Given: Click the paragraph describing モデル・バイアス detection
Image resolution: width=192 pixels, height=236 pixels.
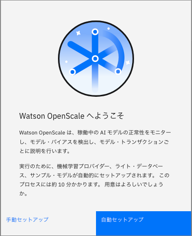Looking at the screenshot, I should (95, 142).
